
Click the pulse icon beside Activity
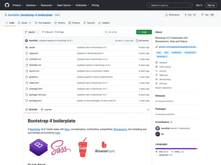click(x=156, y=71)
